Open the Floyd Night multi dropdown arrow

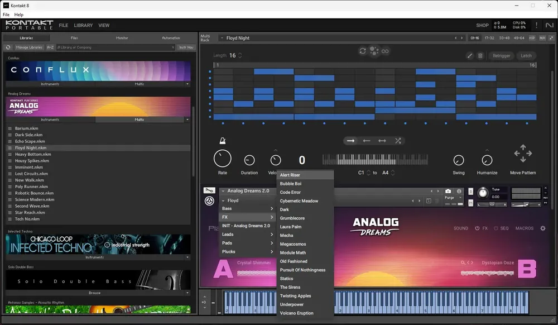coord(222,38)
